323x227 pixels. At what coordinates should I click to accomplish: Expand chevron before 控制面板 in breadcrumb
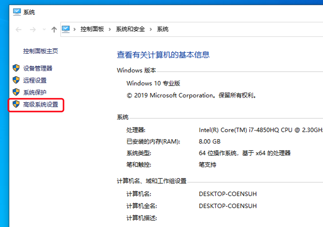pyautogui.click(x=75, y=29)
